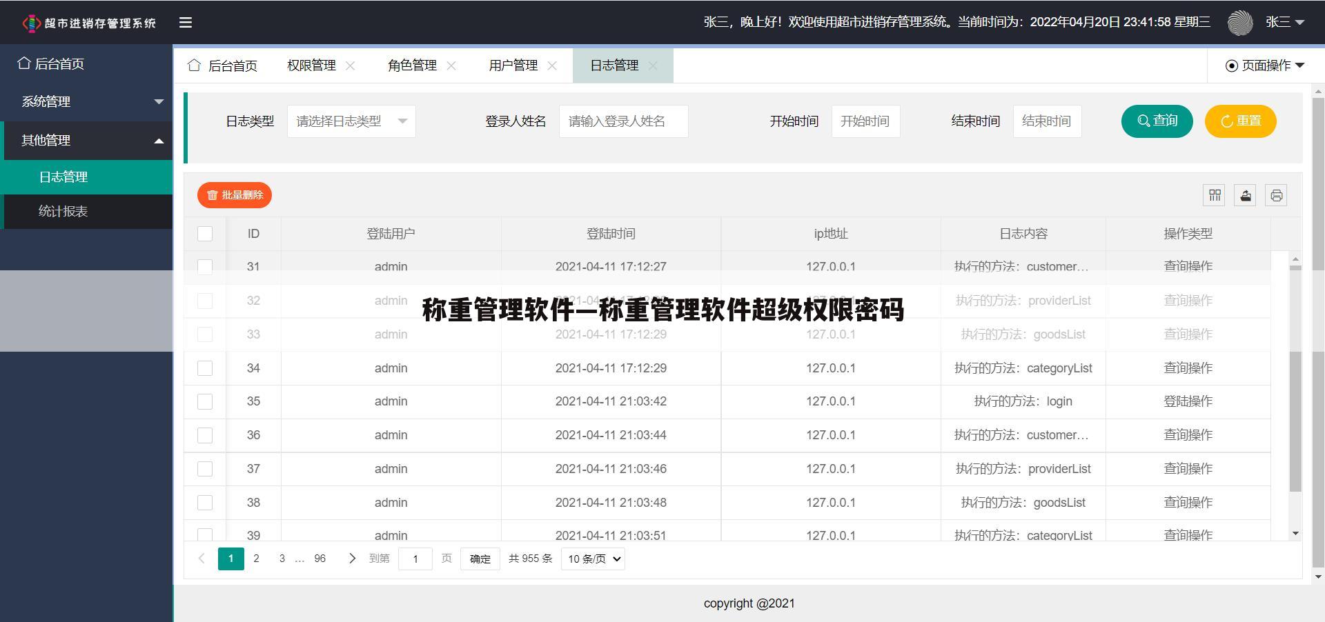
Task: Focus the 登录人姓名 input field
Action: tap(623, 121)
